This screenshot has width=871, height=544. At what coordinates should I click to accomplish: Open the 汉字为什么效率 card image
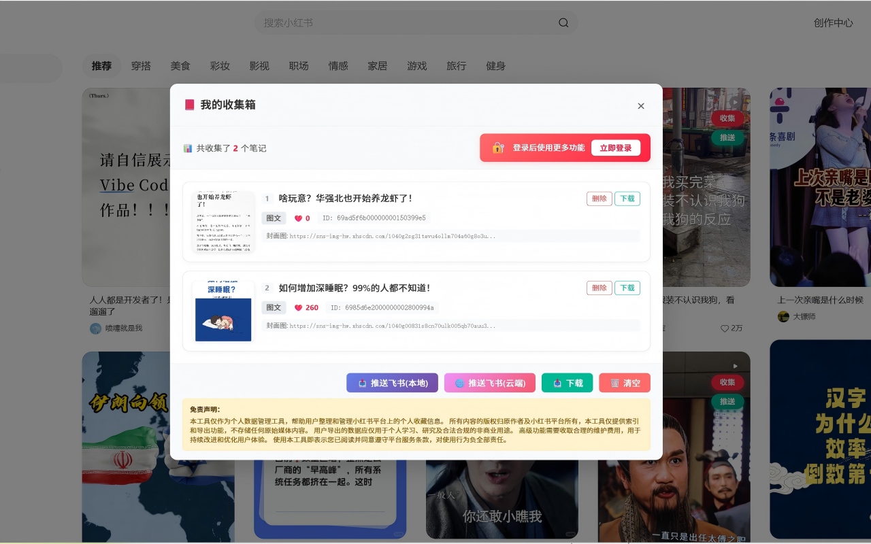820,439
